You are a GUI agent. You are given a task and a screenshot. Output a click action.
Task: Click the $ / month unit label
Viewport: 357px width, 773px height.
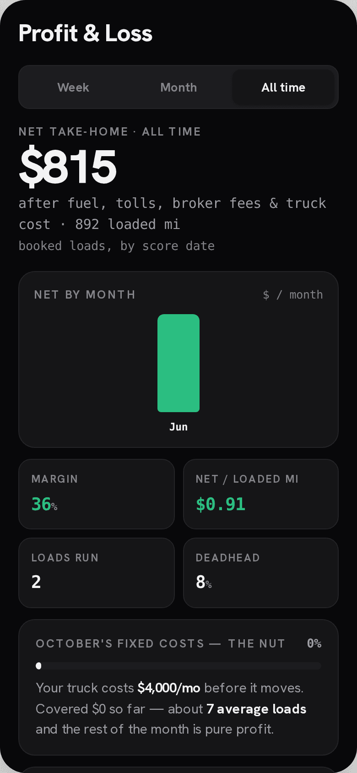point(293,294)
